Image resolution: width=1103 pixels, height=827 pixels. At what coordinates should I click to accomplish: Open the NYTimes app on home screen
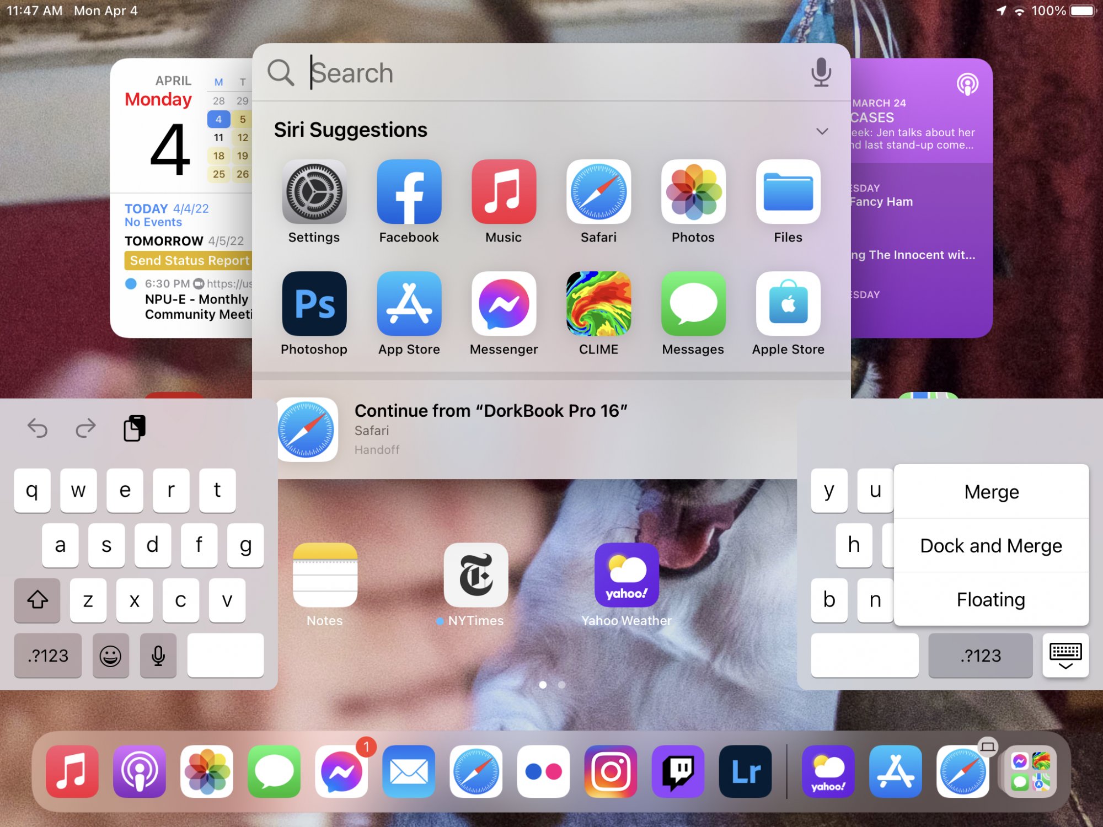(476, 575)
